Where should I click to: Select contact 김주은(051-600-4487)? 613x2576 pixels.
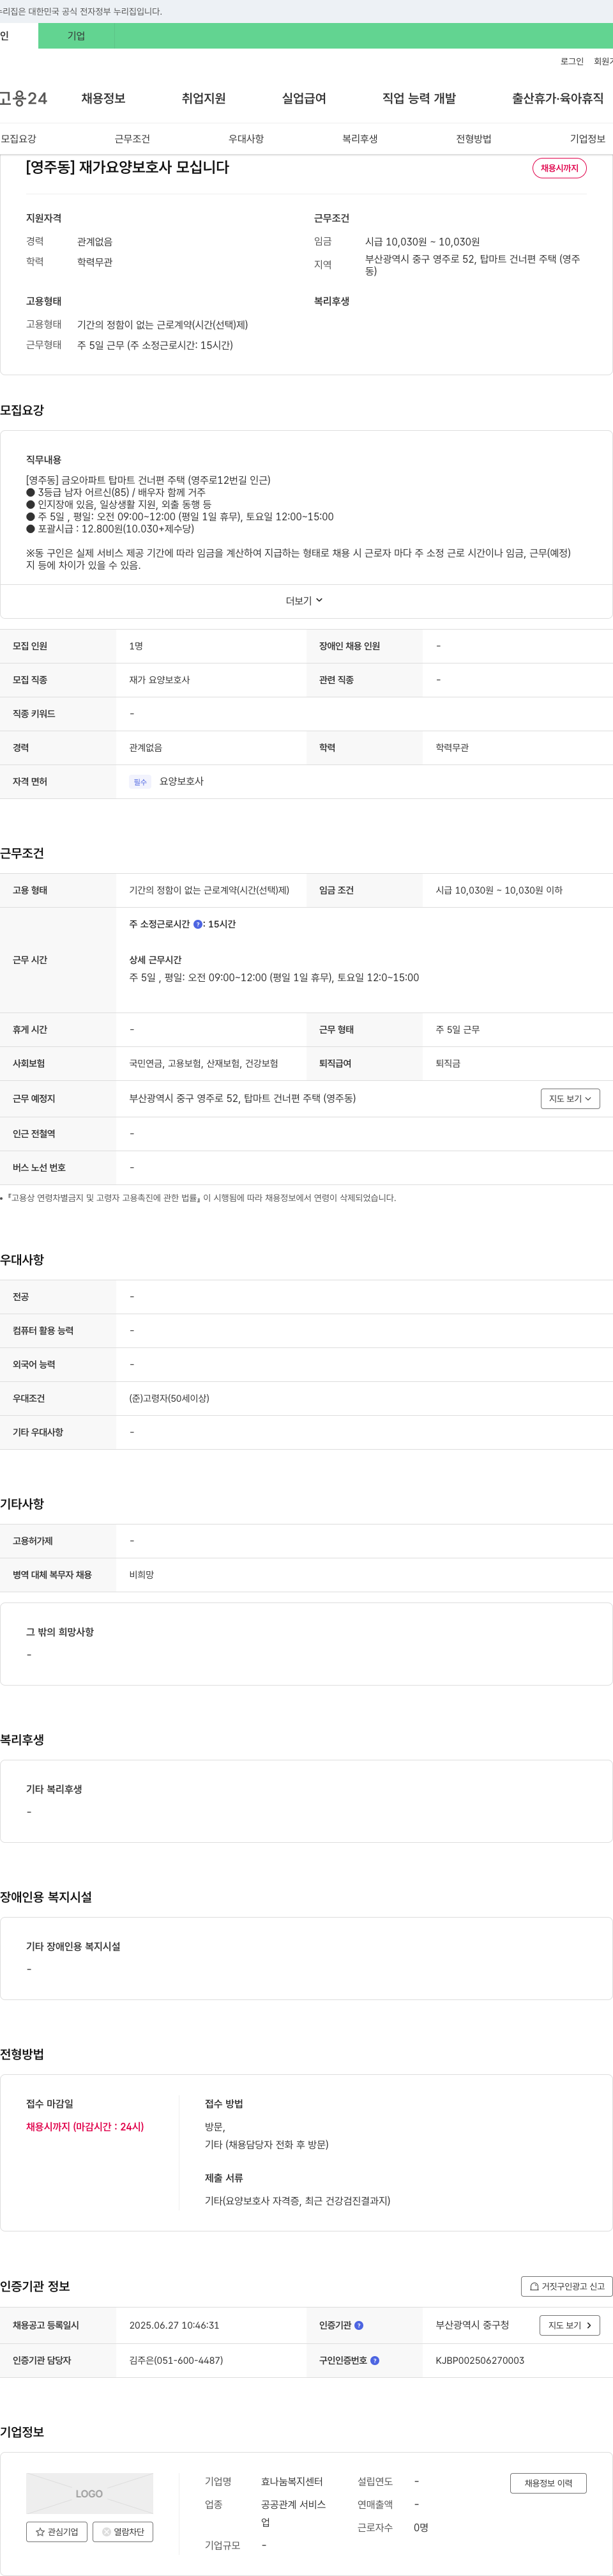176,2360
